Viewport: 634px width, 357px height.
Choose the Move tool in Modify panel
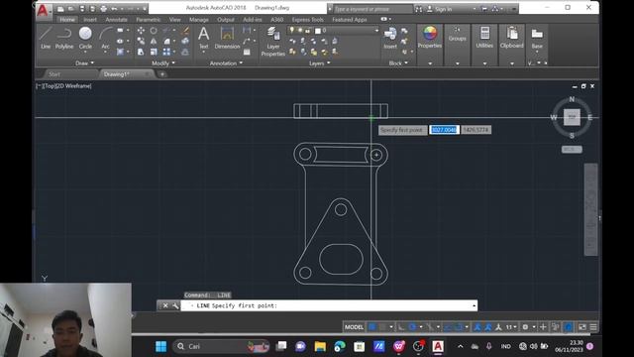click(x=141, y=31)
